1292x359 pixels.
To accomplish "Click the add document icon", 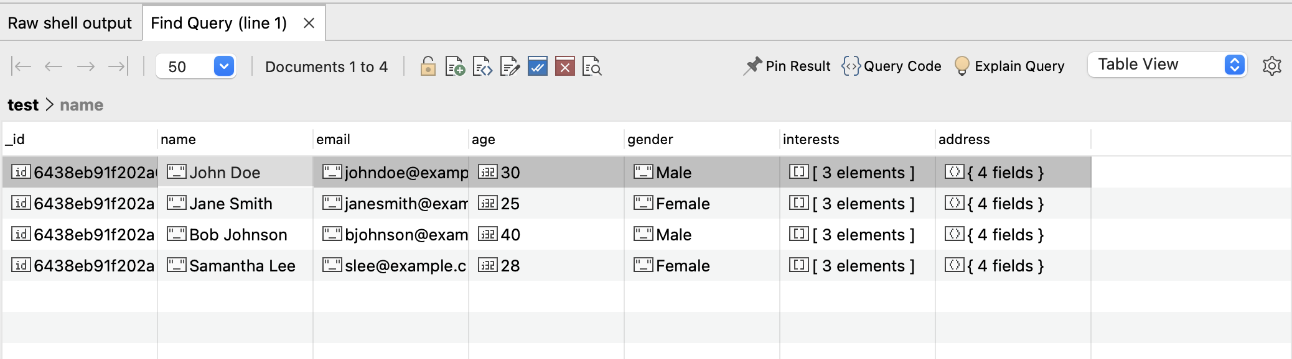I will click(x=455, y=66).
